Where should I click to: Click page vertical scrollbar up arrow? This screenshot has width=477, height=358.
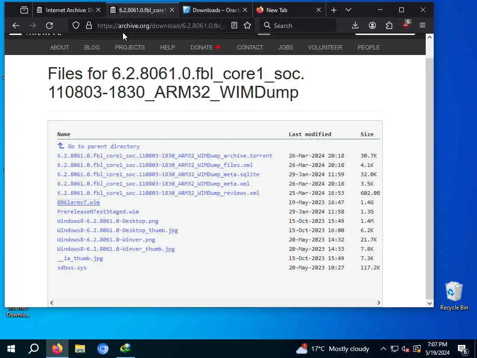click(x=429, y=37)
